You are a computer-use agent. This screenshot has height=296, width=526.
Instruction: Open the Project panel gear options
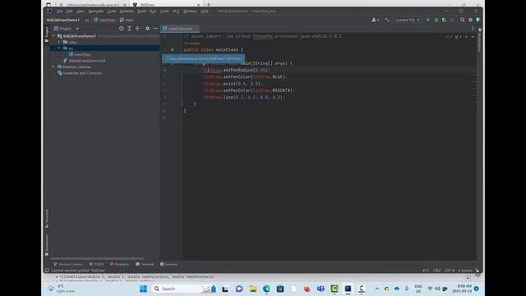(x=148, y=29)
